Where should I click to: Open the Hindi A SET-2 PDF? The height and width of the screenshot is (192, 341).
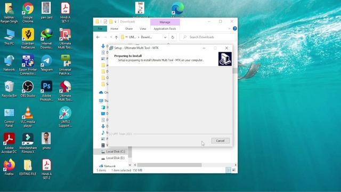[x=46, y=169]
